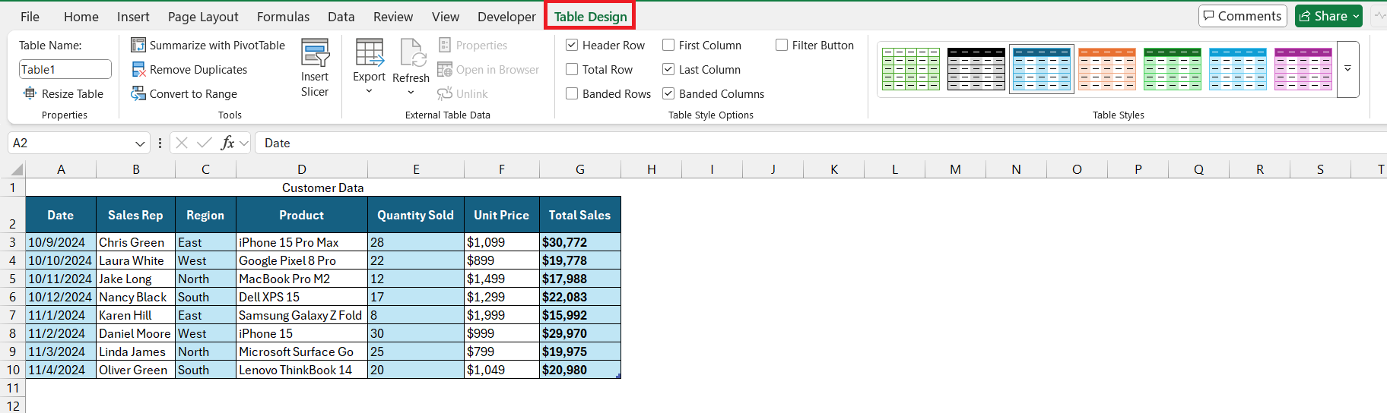Viewport: 1387px width, 413px height.
Task: Apply the green table style
Action: pos(911,69)
